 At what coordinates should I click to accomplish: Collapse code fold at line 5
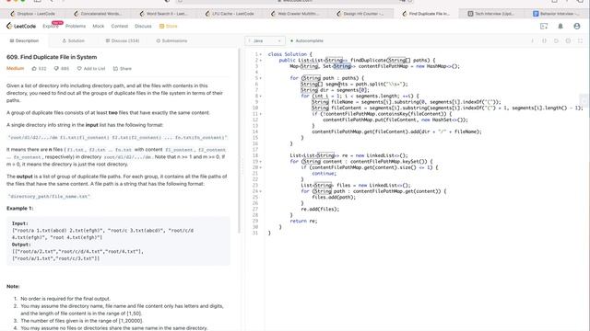[261, 78]
